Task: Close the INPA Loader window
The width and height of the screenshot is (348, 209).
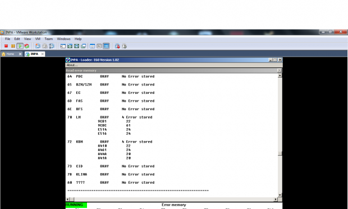Action: click(x=280, y=60)
